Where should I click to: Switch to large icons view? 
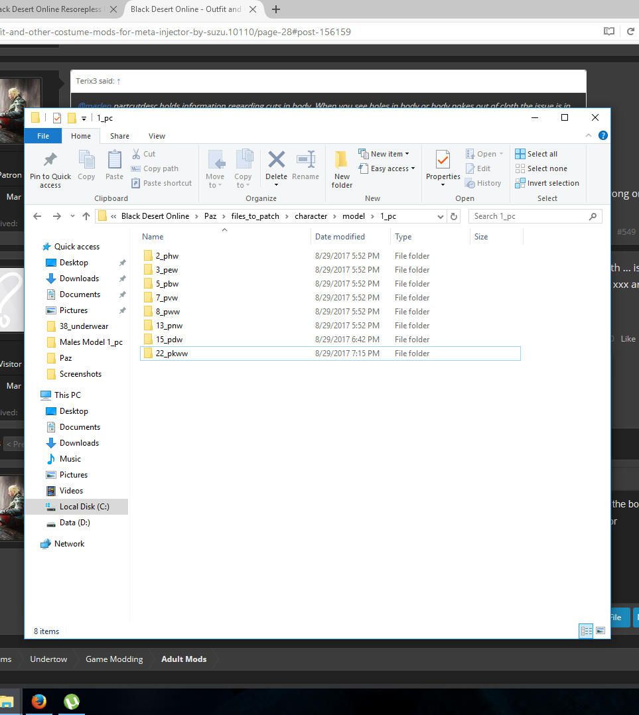click(x=601, y=631)
